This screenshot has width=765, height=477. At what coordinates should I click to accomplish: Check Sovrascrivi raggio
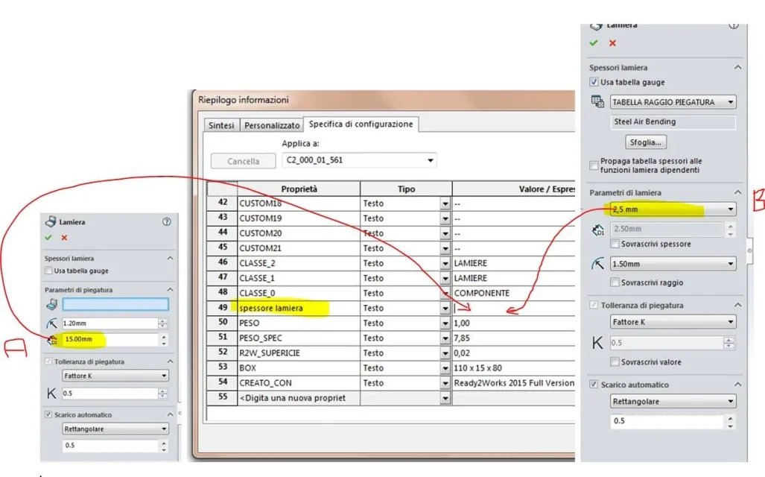pos(615,282)
